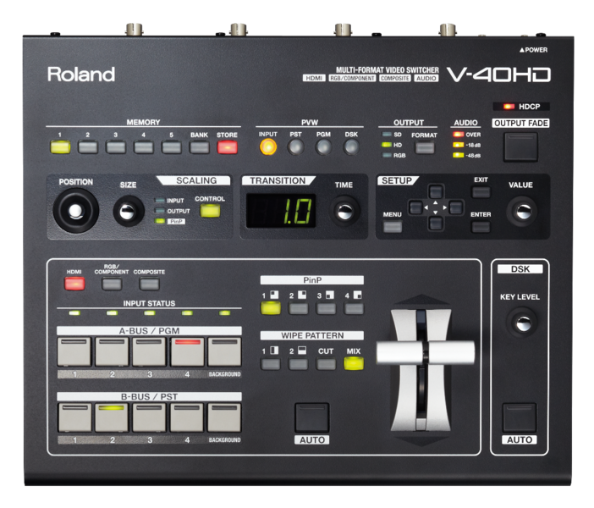
Task: Push the OUTPUT FADE button
Action: point(520,147)
